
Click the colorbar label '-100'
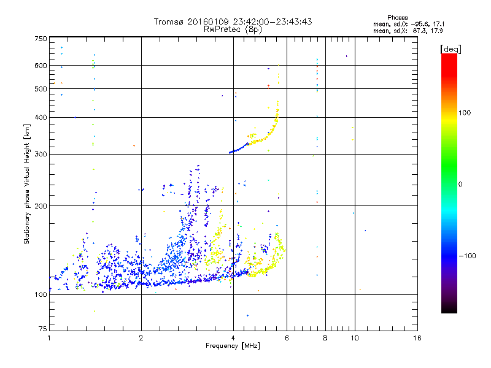pyautogui.click(x=467, y=256)
